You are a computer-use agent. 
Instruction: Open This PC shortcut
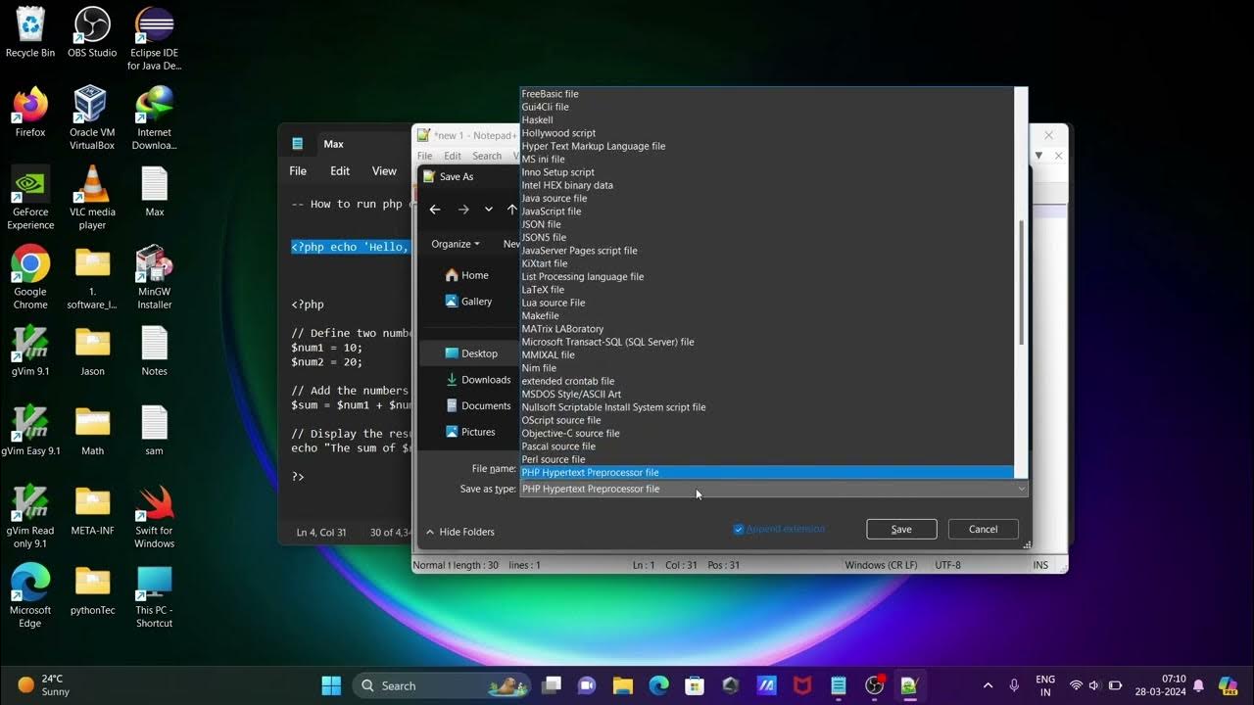[x=155, y=595]
